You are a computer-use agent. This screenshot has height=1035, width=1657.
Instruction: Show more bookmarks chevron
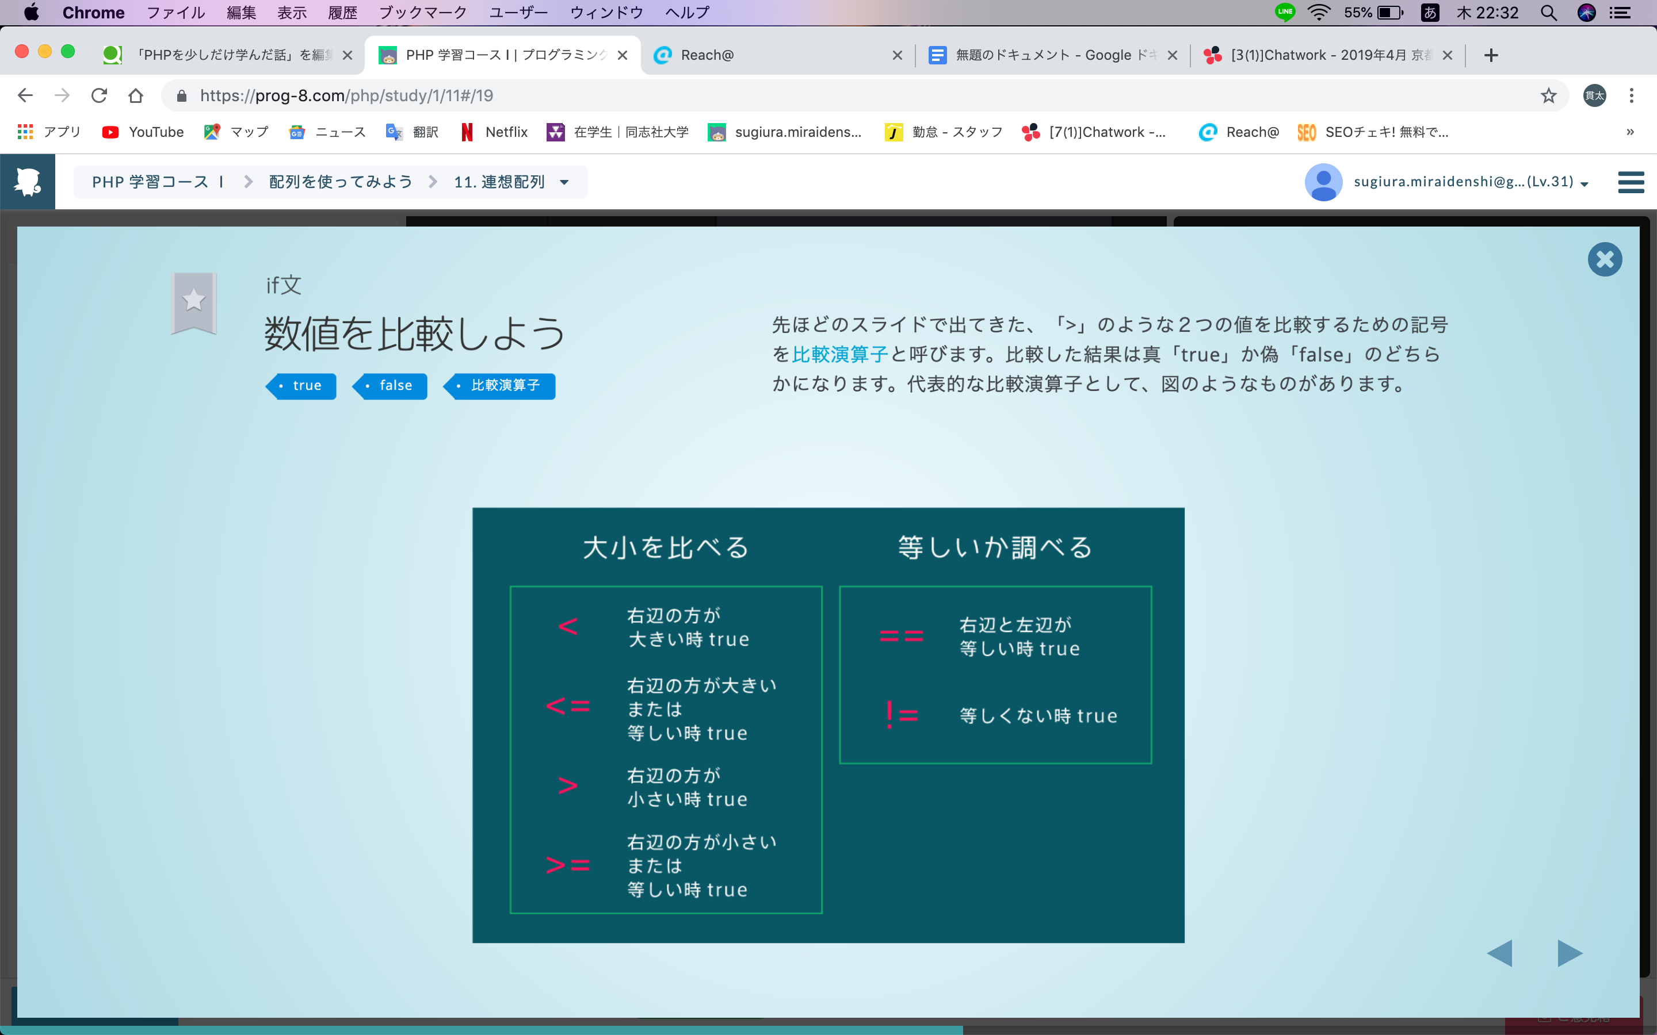[1631, 132]
